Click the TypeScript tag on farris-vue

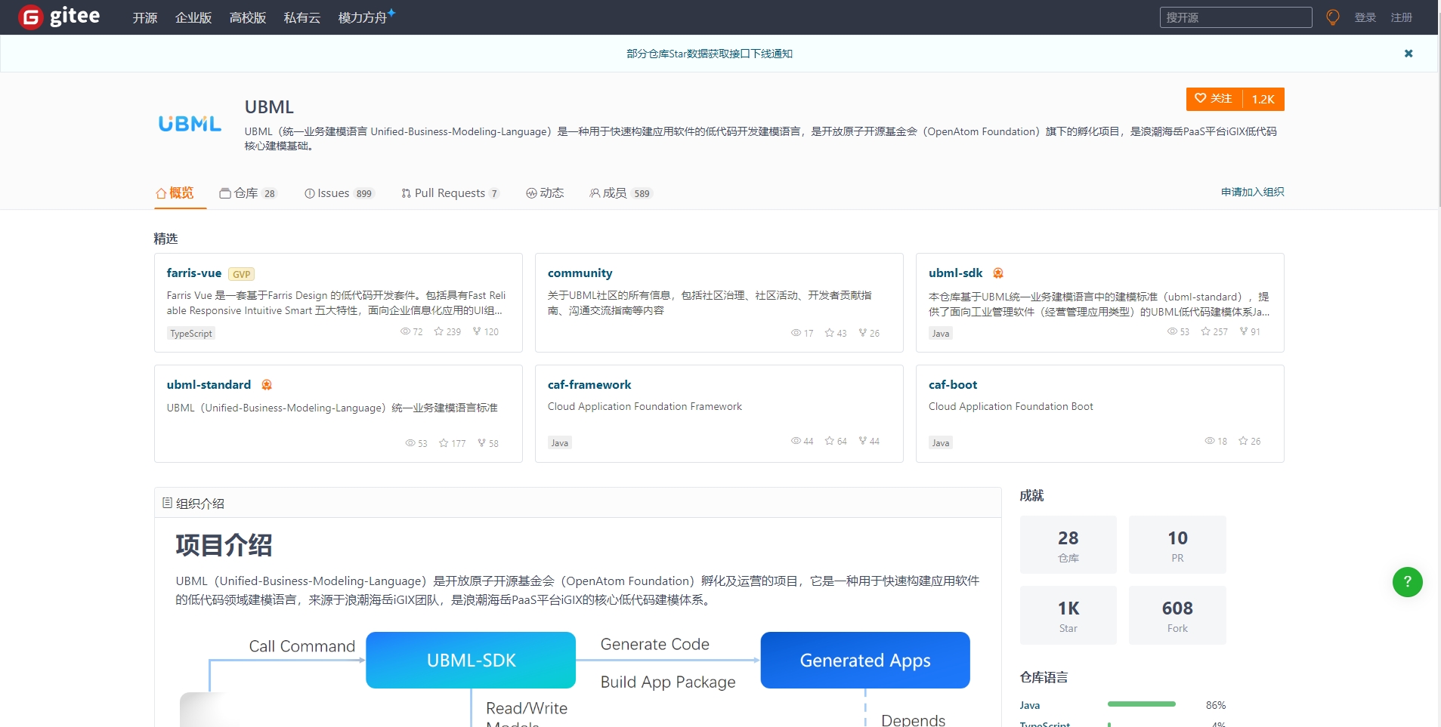tap(191, 334)
